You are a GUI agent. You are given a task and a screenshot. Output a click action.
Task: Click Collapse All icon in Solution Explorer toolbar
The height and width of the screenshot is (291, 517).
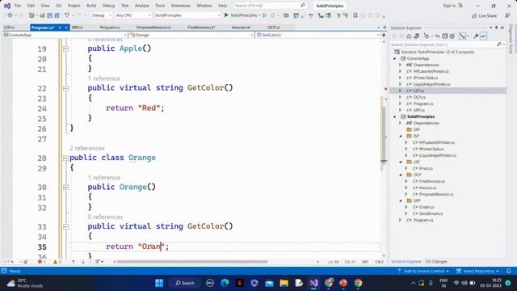coord(445,36)
